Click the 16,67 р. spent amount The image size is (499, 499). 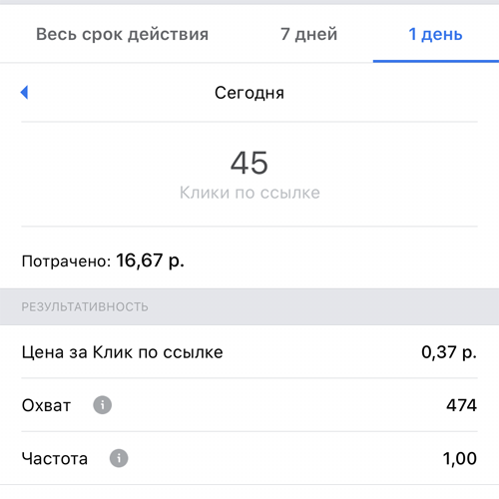(x=150, y=260)
